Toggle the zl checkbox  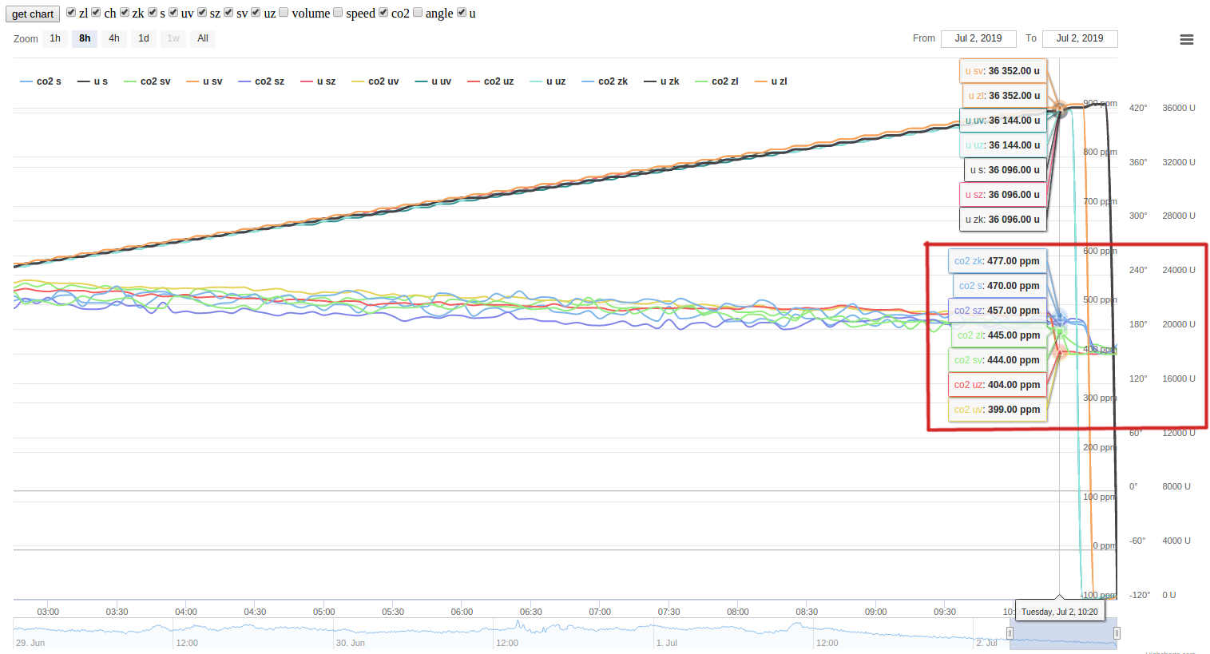coord(71,13)
